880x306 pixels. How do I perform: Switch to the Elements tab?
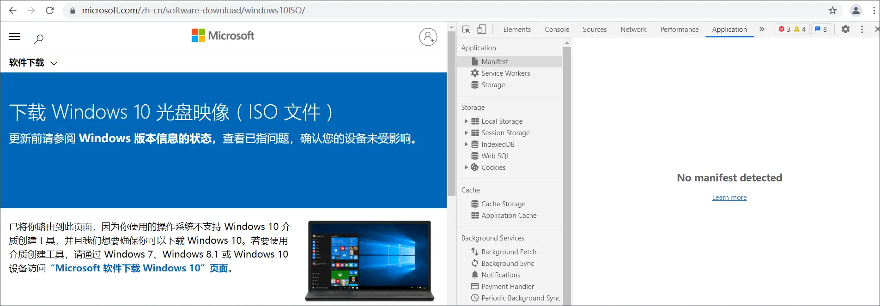(x=517, y=29)
